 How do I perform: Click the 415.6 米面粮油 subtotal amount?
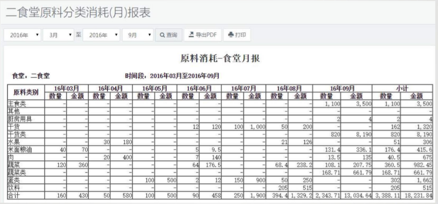point(424,150)
